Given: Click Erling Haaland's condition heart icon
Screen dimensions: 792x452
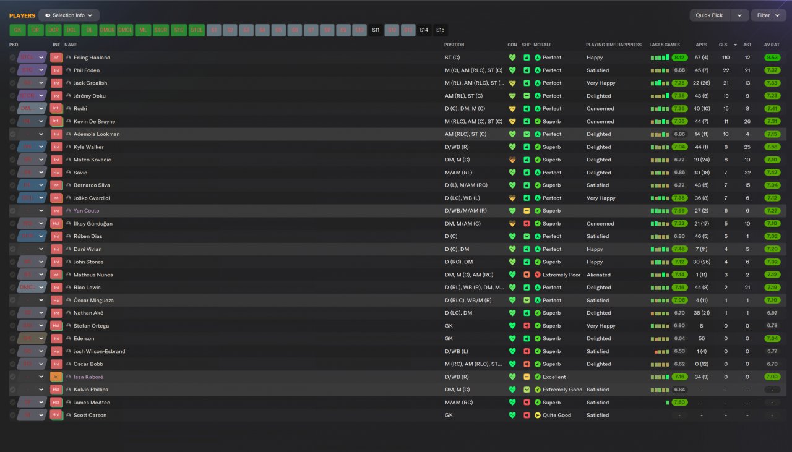Looking at the screenshot, I should click(512, 58).
